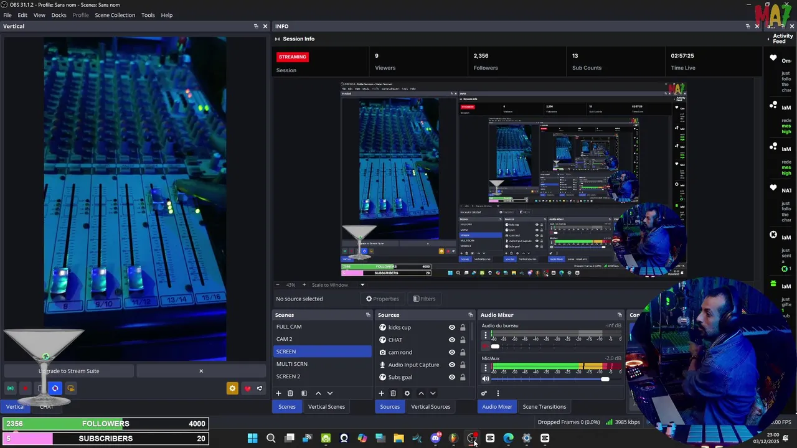Open Vertical plugin orange settings gear
This screenshot has height=448, width=797.
pos(232,388)
